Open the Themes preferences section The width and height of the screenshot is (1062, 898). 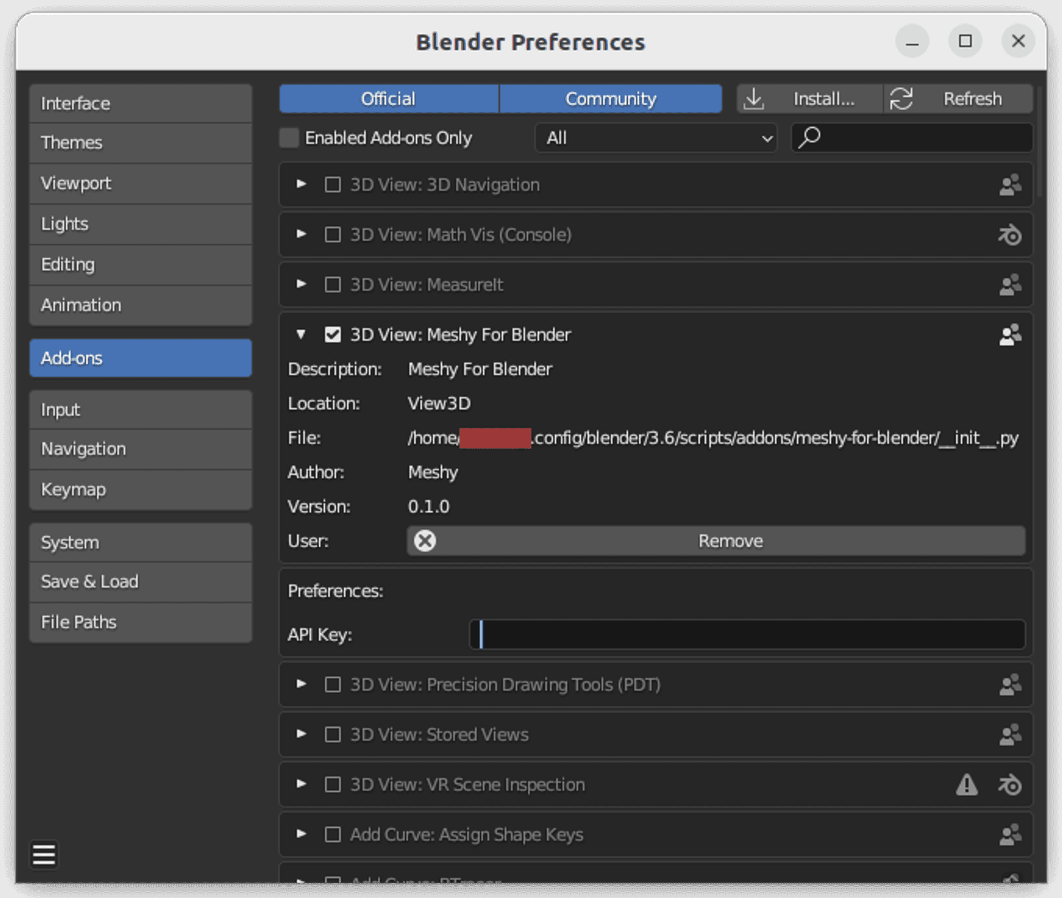(x=140, y=143)
